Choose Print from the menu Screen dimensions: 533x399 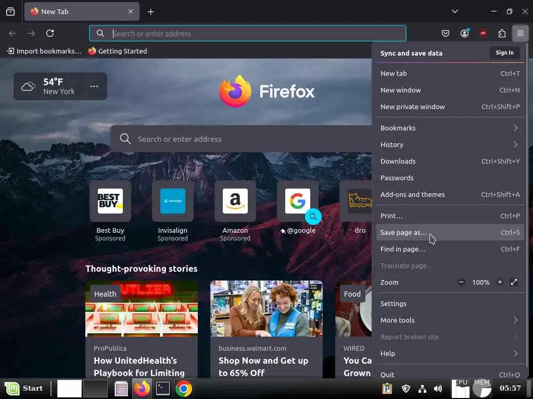point(450,216)
